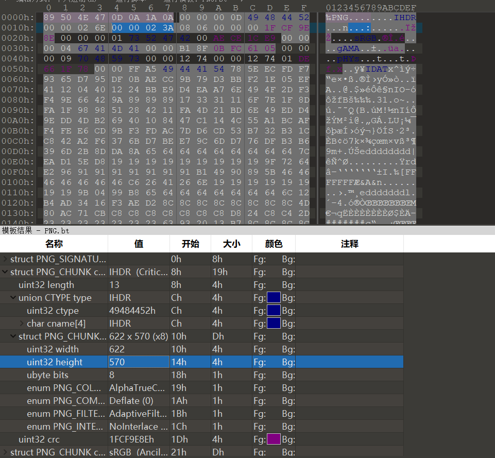This screenshot has width=495, height=458.
Task: Click the 开始 column header
Action: [190, 244]
